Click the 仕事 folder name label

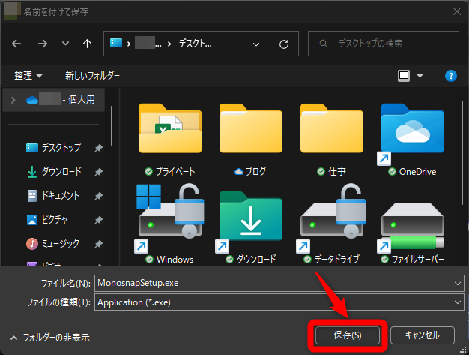(337, 171)
